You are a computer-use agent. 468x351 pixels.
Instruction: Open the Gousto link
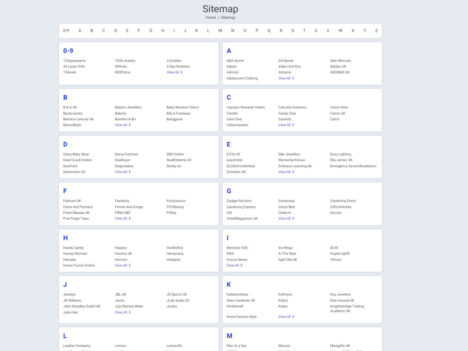(336, 212)
